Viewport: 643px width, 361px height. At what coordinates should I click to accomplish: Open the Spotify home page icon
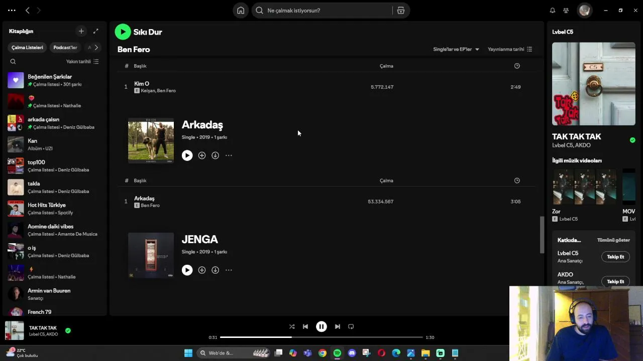(241, 11)
